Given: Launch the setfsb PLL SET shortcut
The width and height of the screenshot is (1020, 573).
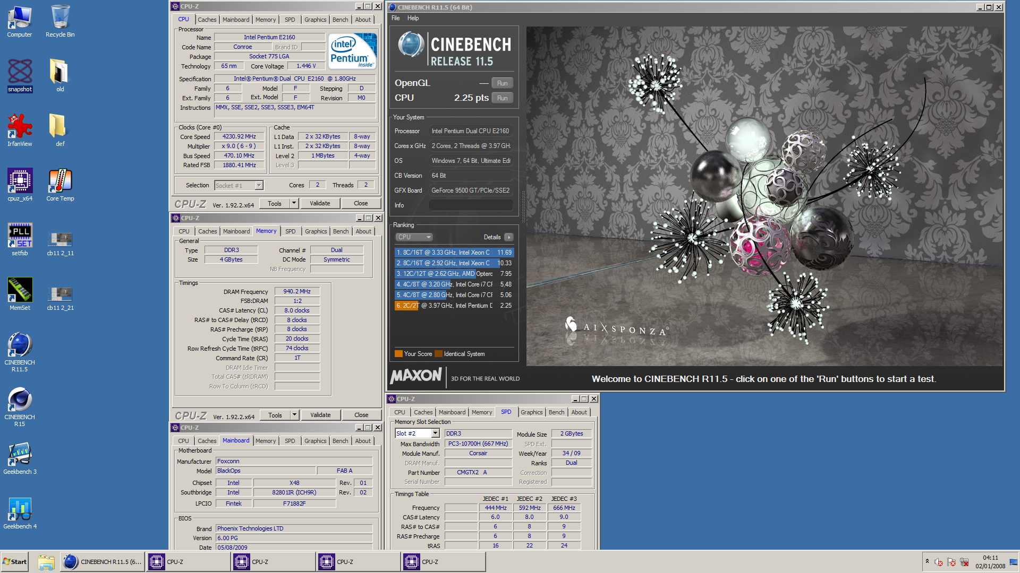Looking at the screenshot, I should [20, 240].
